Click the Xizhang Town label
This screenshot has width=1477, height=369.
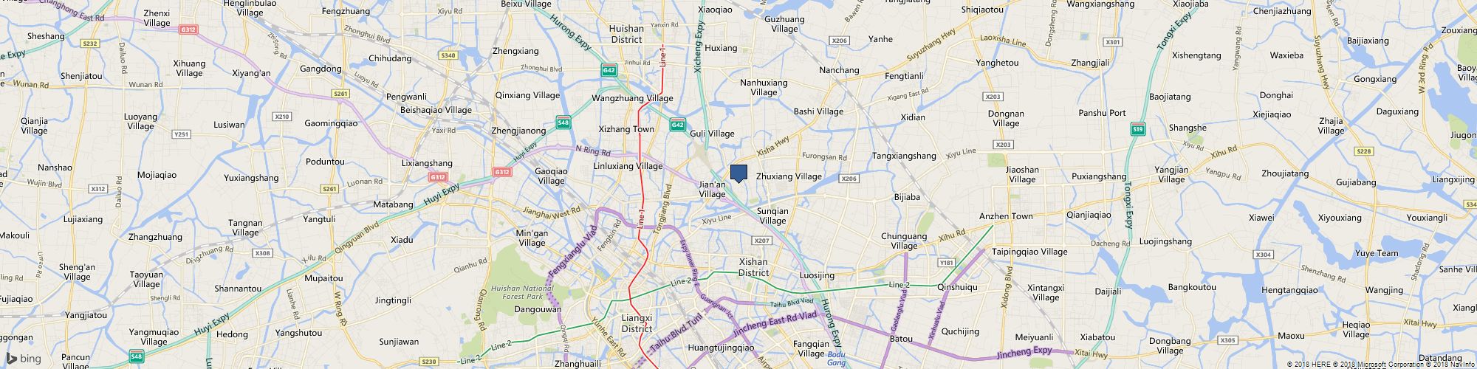626,129
